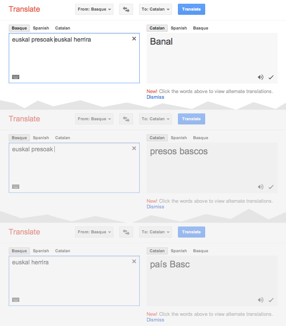Click the red Translate logo at top
Screen dimensions: 286x326
(24, 9)
